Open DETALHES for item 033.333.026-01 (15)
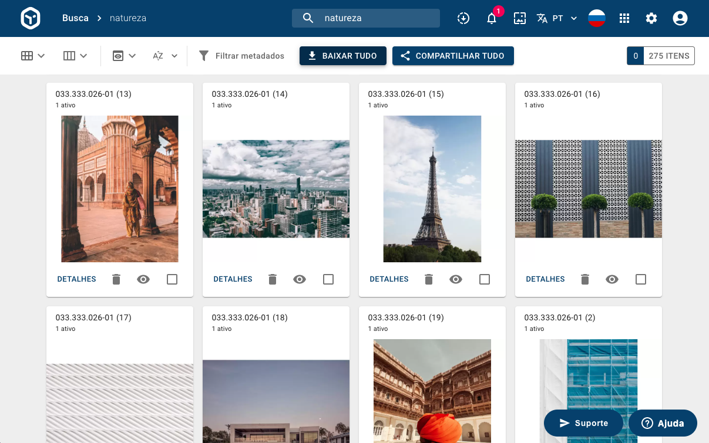Image resolution: width=709 pixels, height=443 pixels. pyautogui.click(x=389, y=279)
